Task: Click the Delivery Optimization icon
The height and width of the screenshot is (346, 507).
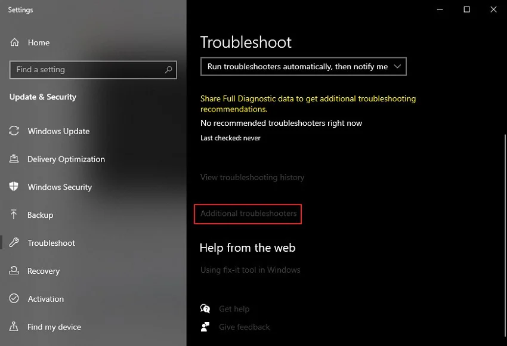Action: pos(14,159)
